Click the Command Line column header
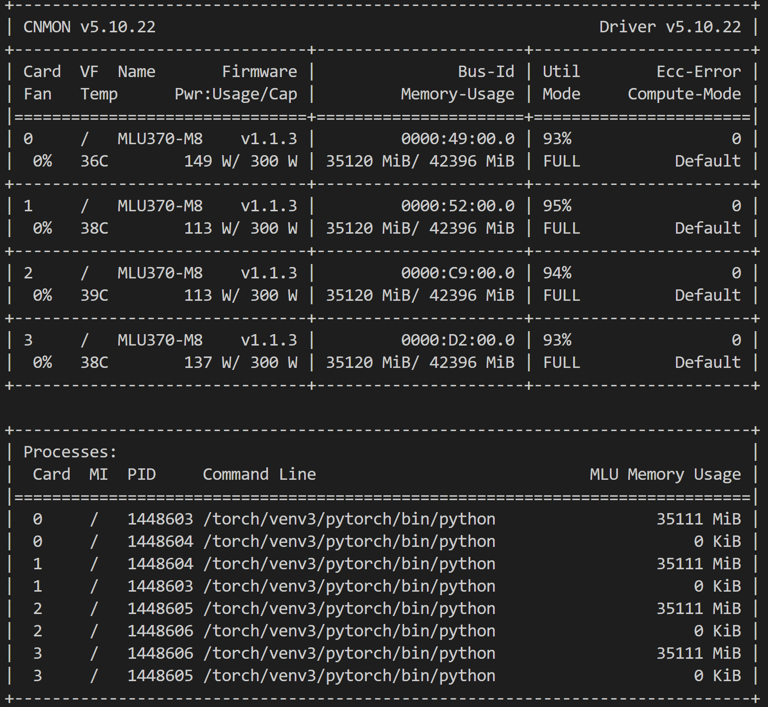This screenshot has height=707, width=768. click(x=259, y=474)
